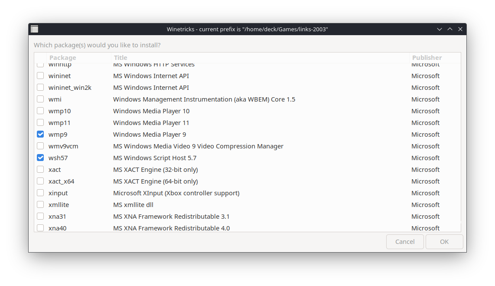The width and height of the screenshot is (495, 286).
Task: Minimize the Winetricks window
Action: click(439, 29)
